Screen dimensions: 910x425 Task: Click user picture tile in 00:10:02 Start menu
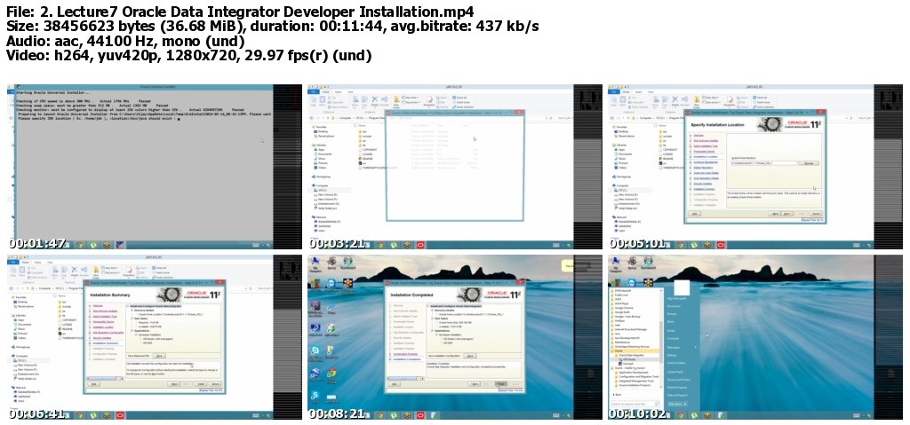point(682,287)
